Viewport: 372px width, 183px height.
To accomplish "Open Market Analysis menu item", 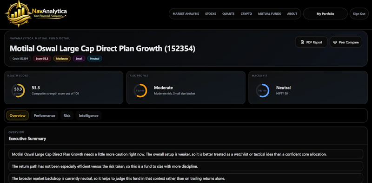I will click(186, 14).
